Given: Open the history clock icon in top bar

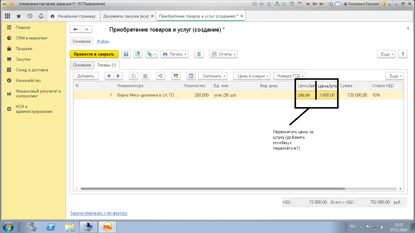Looking at the screenshot, I should point(30,16).
